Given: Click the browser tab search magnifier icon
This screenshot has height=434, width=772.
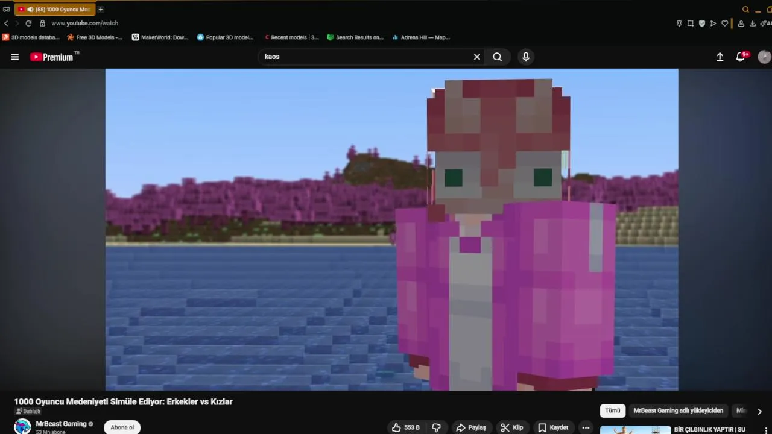Looking at the screenshot, I should pos(745,9).
